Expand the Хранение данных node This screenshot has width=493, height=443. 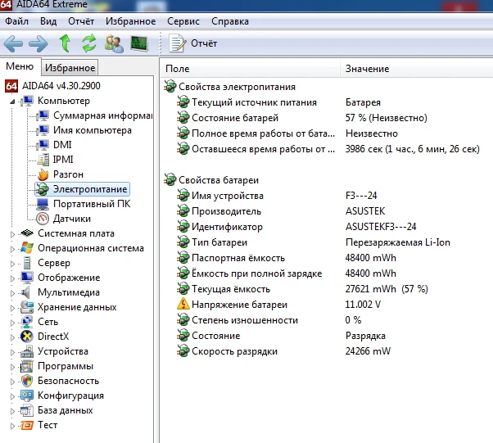point(12,308)
